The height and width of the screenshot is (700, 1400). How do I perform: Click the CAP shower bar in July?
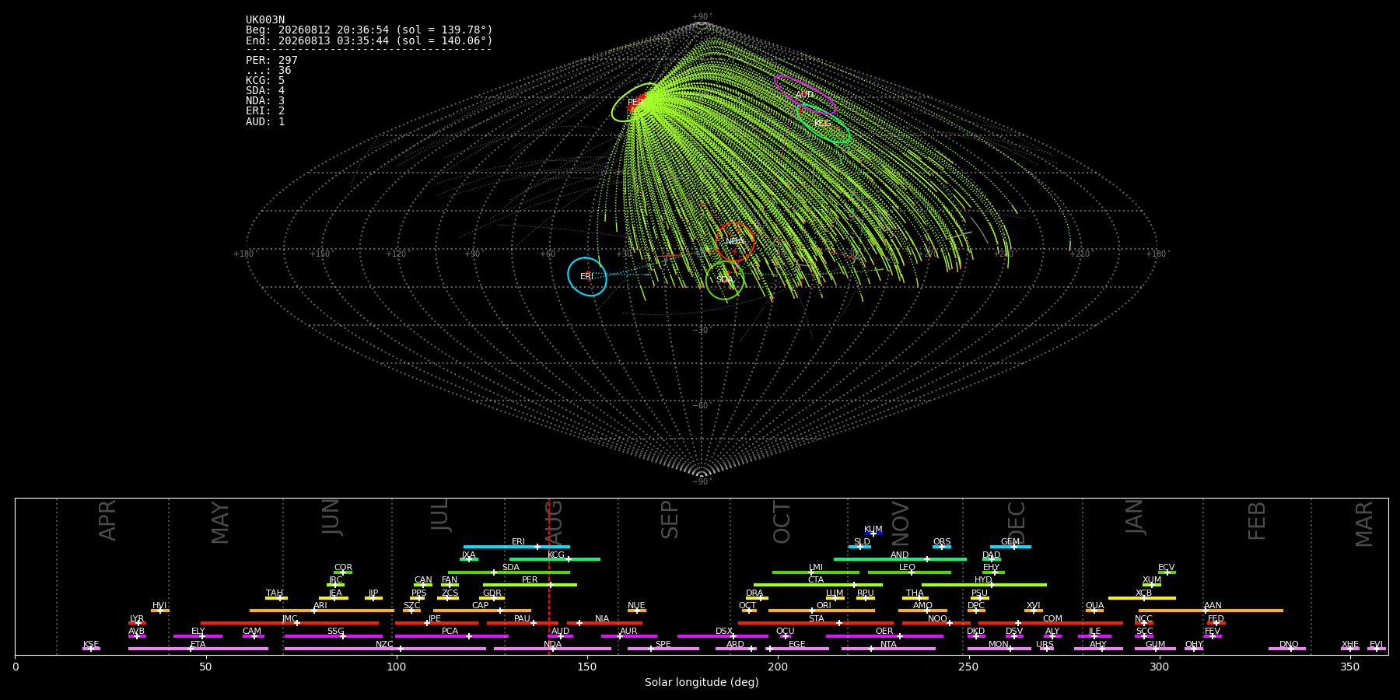pyautogui.click(x=482, y=611)
